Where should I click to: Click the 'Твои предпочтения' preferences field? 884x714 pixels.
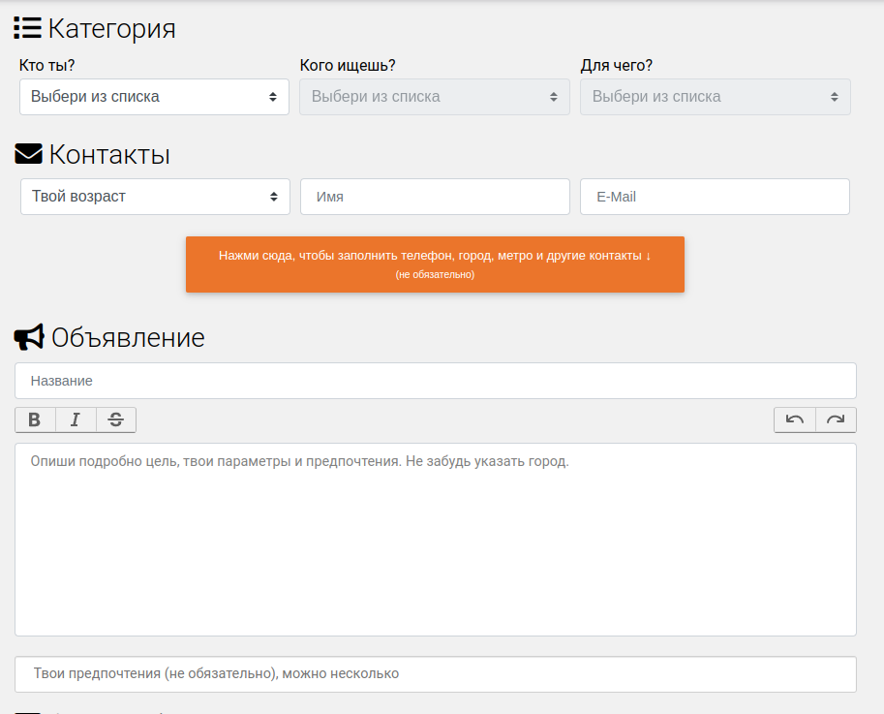pos(436,674)
